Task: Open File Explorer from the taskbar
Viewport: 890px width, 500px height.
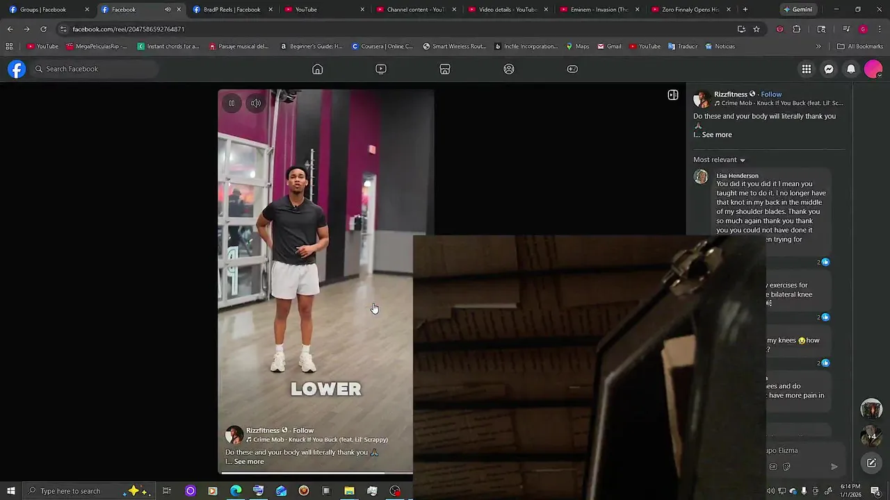Action: 349,491
